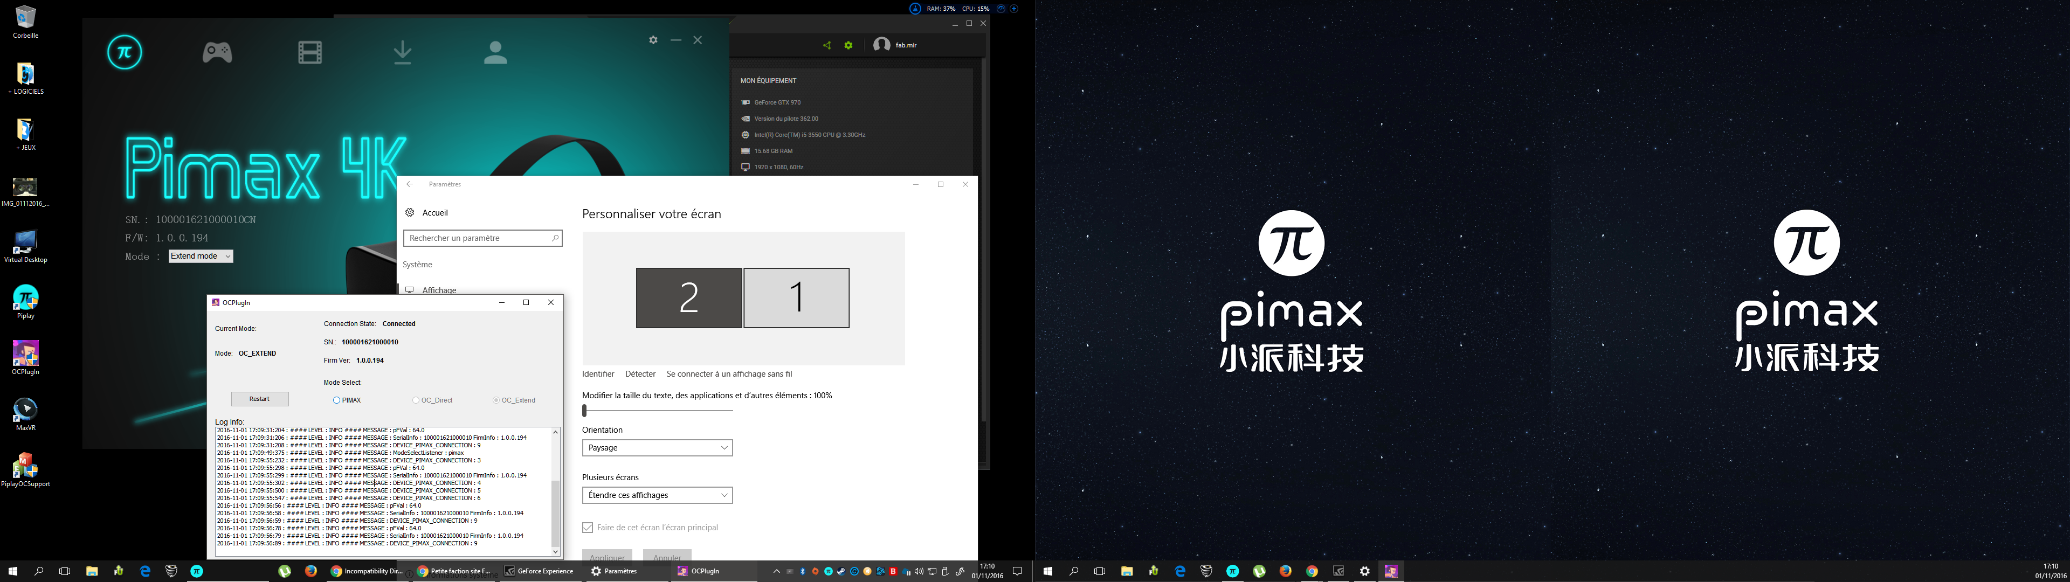
Task: Open the downloads tab arrow icon in Piplay
Action: 403,53
